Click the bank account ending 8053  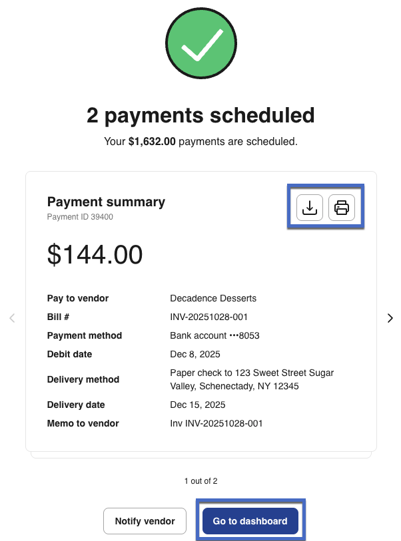pyautogui.click(x=214, y=335)
